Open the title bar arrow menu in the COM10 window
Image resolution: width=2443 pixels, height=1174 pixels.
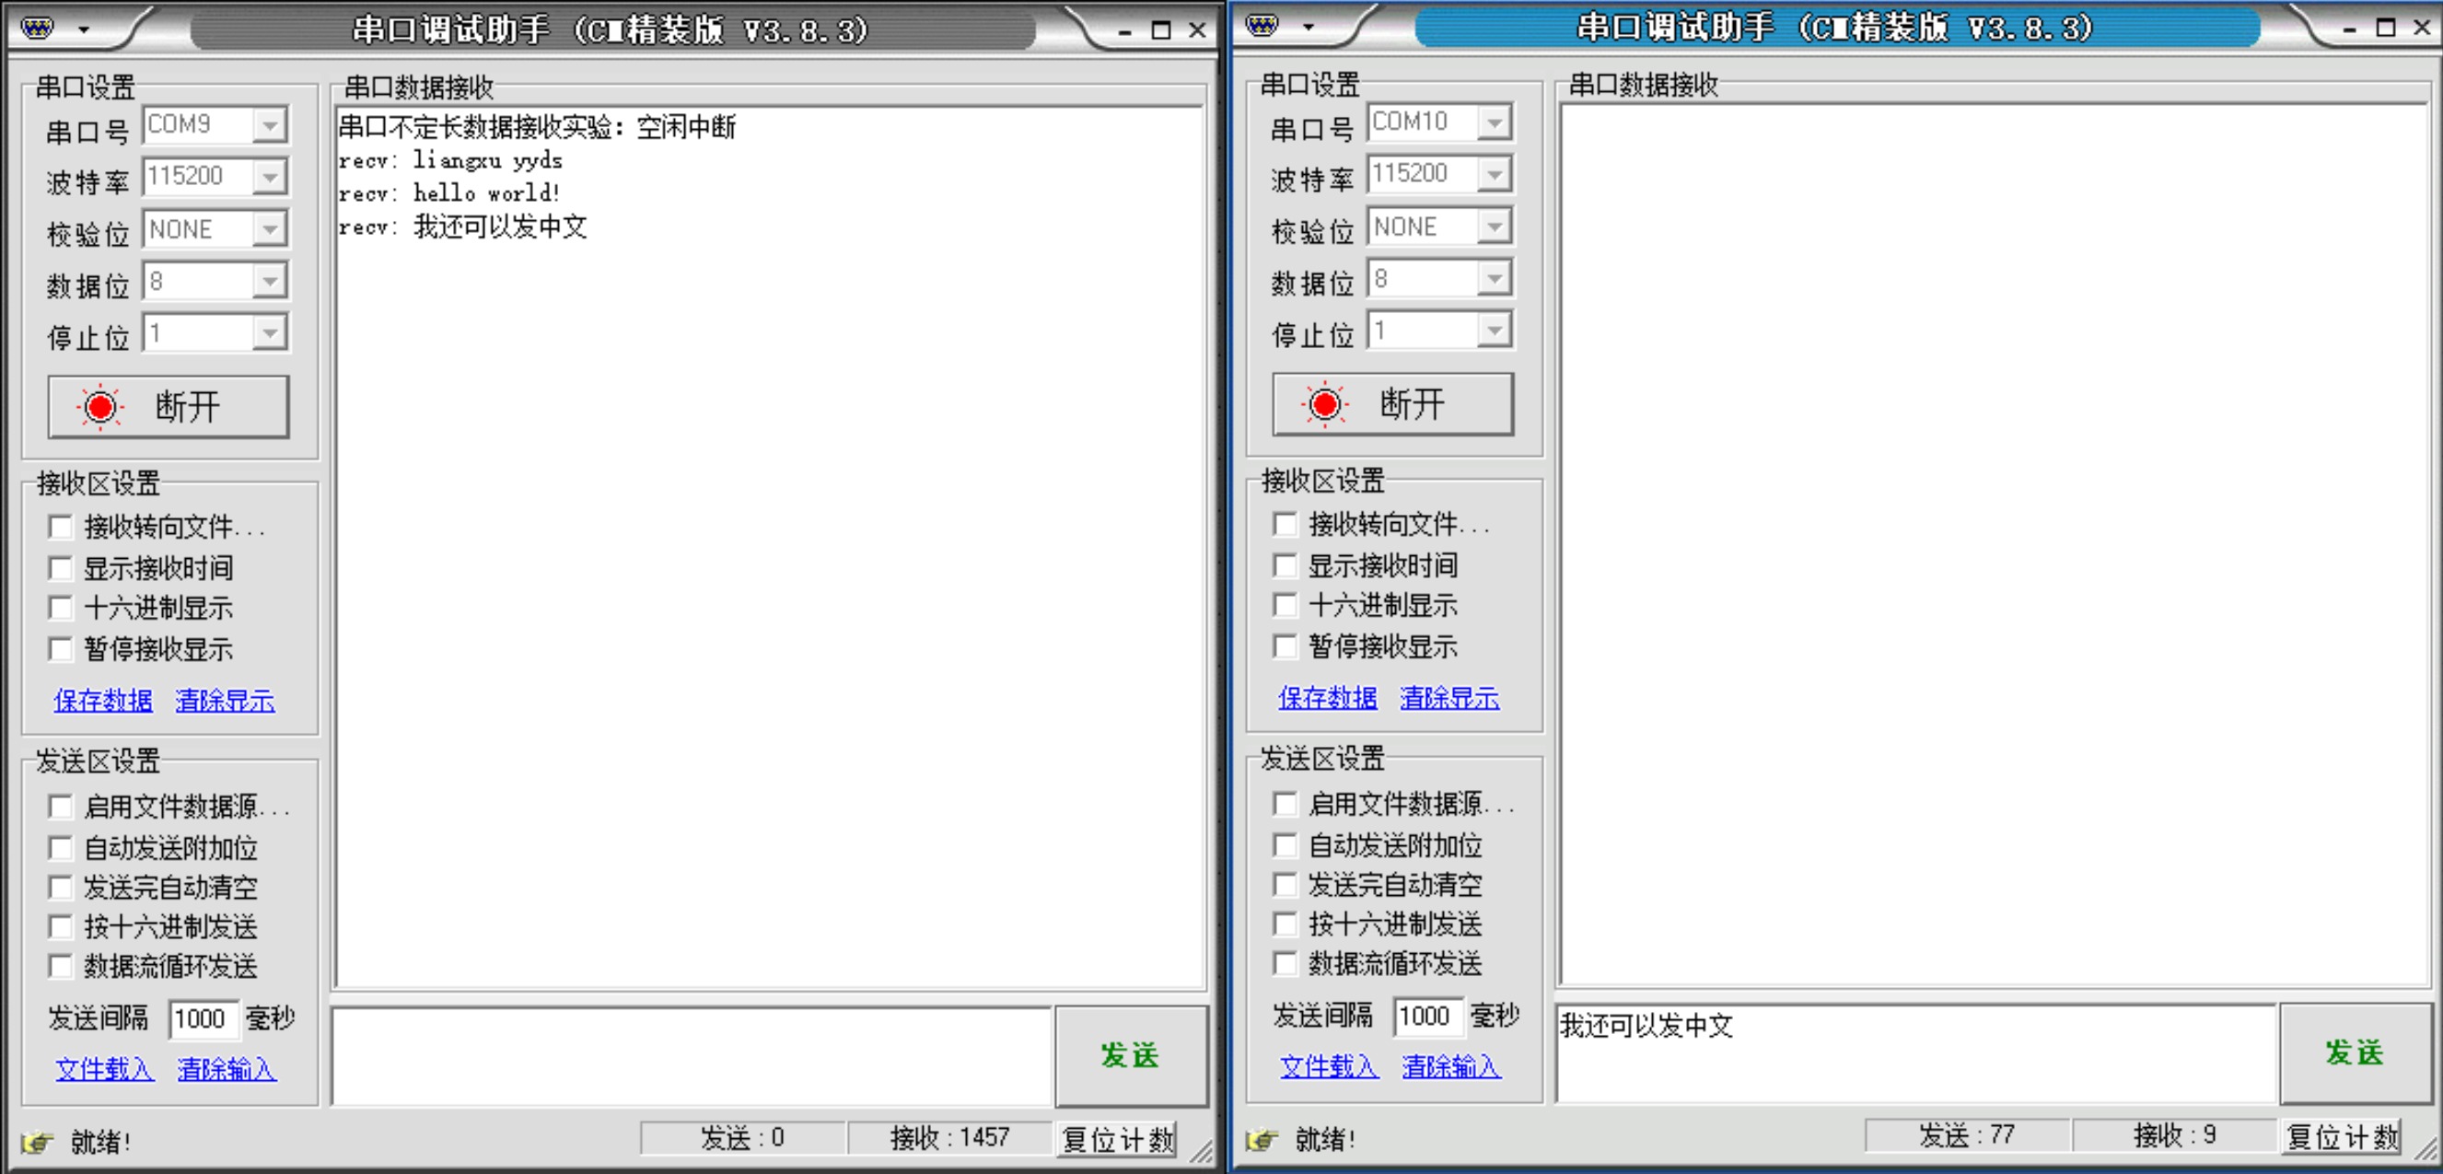[1309, 28]
